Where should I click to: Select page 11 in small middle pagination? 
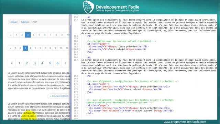pos(67,48)
